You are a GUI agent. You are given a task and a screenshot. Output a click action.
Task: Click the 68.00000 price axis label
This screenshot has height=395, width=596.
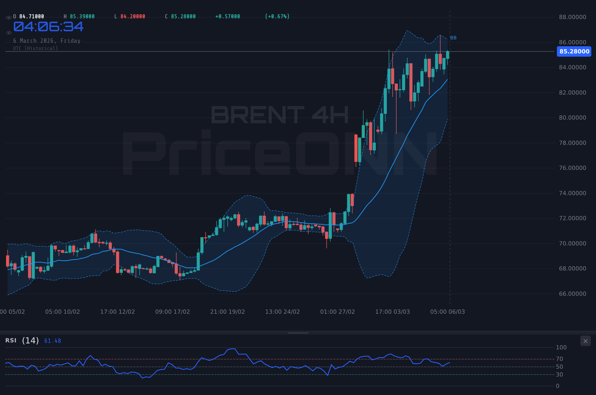click(x=573, y=269)
